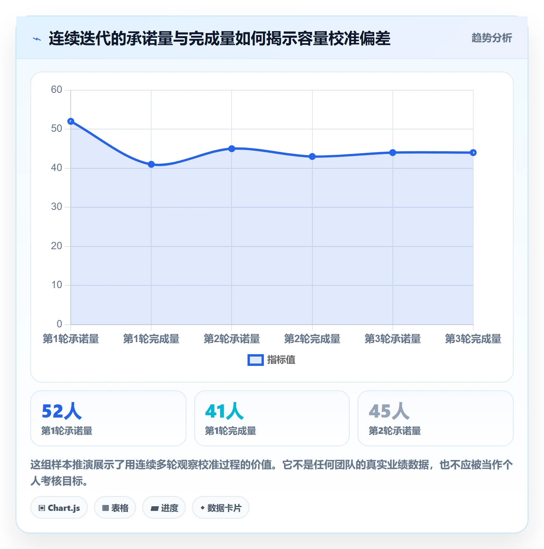Click the 60 y-axis tick label

[57, 90]
